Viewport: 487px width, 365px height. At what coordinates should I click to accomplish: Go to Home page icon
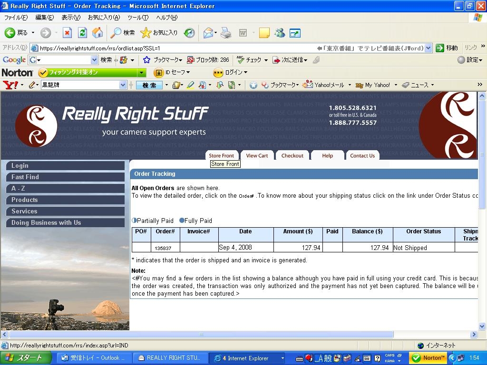pyautogui.click(x=97, y=33)
